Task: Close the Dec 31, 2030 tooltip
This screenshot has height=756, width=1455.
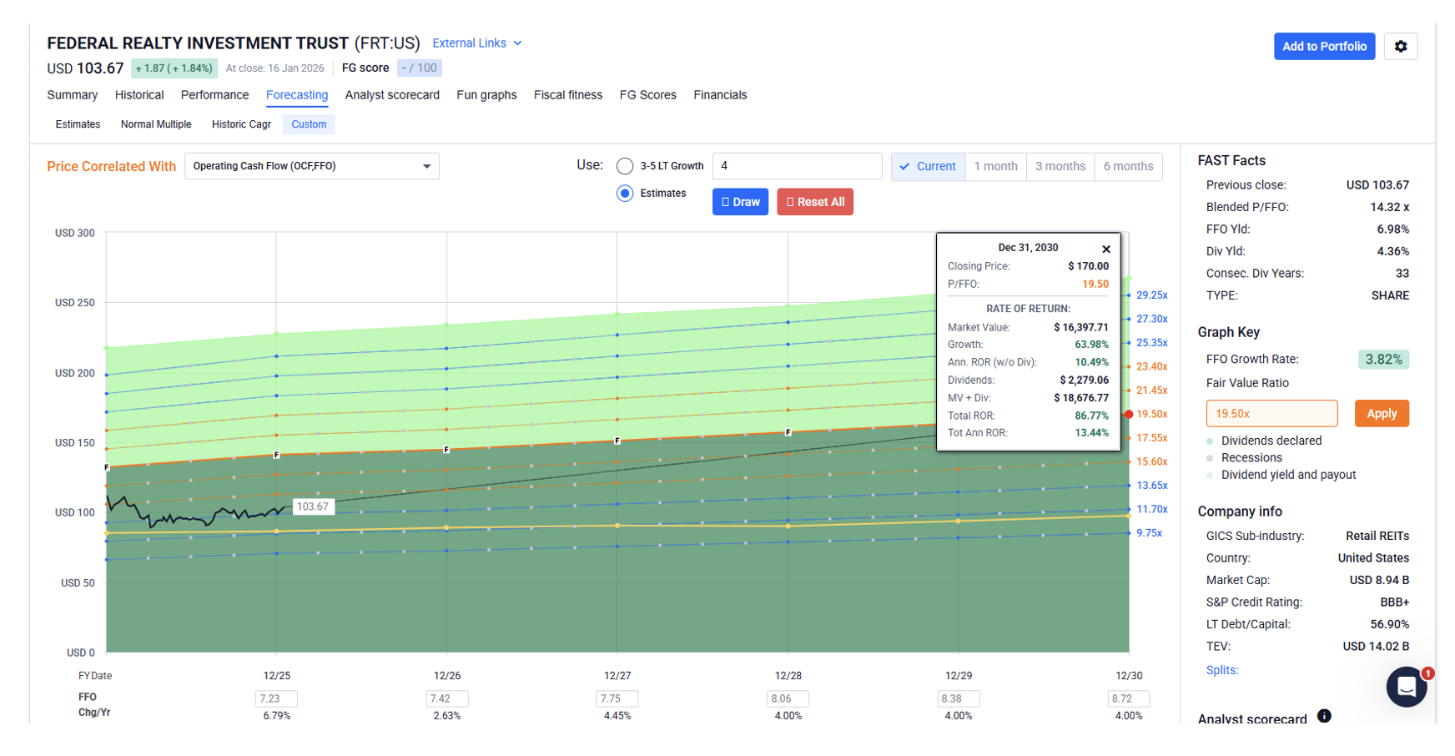Action: click(1105, 249)
